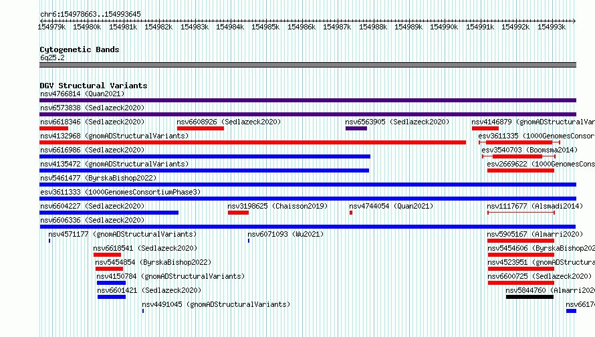Viewport: 595px width, 337px height.
Task: Click black bar under nsv5844760
Action: click(529, 297)
